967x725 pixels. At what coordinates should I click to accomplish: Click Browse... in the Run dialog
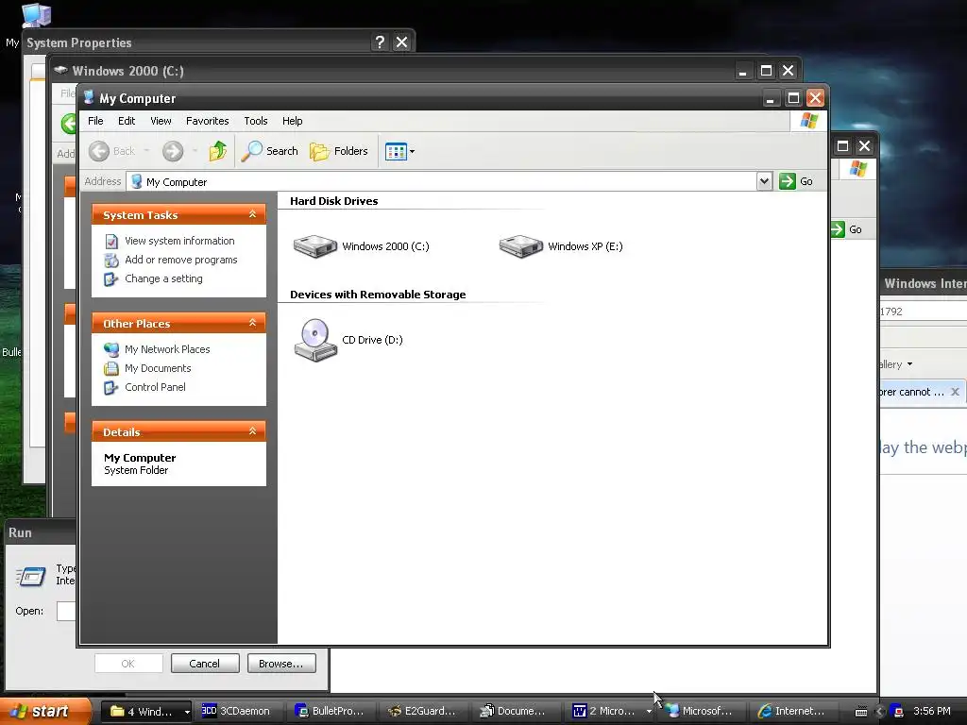tap(281, 664)
